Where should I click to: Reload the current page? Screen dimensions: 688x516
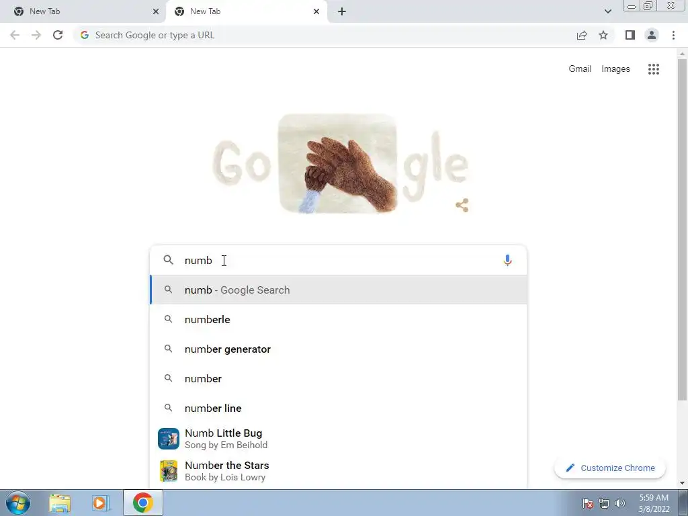click(58, 35)
